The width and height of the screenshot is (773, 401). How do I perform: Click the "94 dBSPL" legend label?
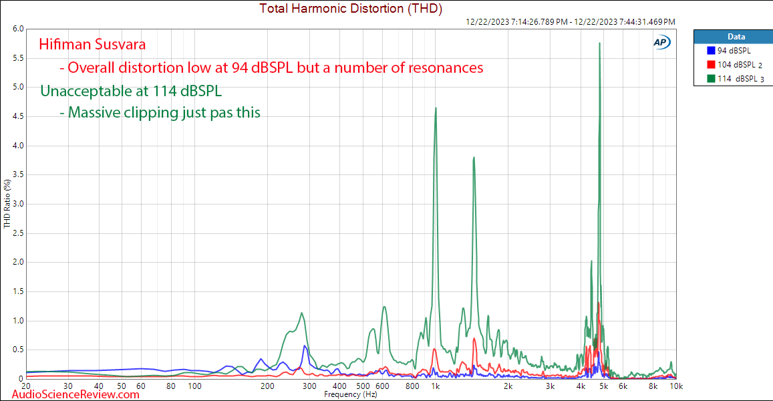click(x=734, y=51)
